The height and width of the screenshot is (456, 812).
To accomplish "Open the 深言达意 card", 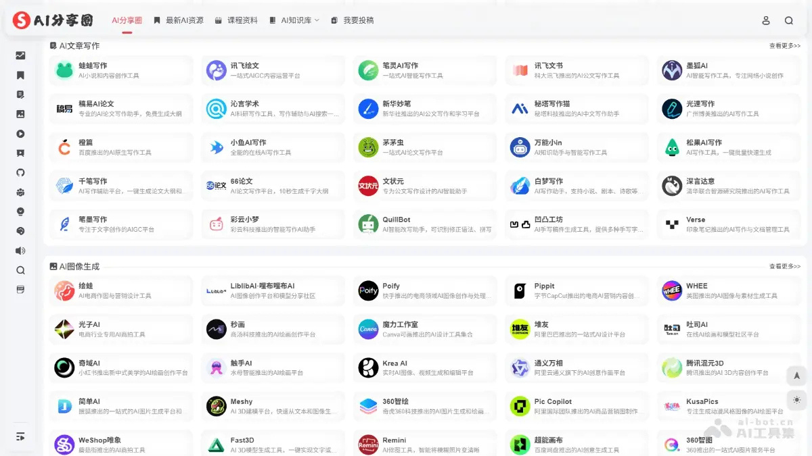I will [x=729, y=186].
